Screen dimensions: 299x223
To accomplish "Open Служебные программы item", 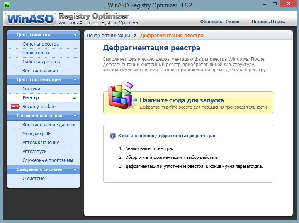I will pos(44,160).
